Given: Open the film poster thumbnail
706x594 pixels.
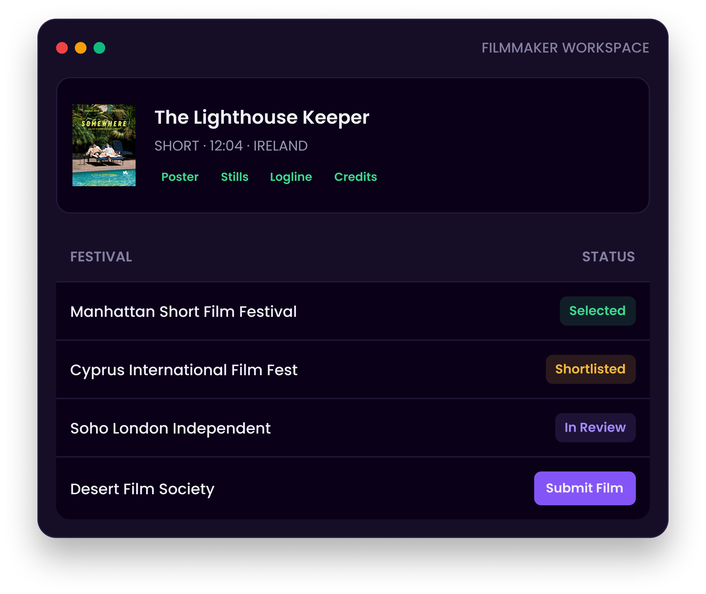Looking at the screenshot, I should tap(104, 145).
